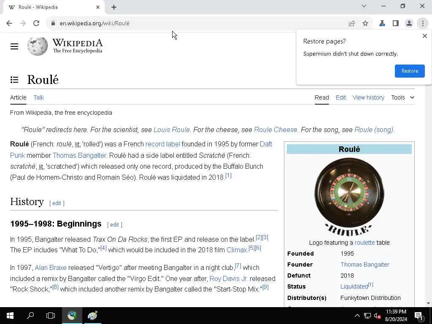Follow the Daft Punk link

(x=266, y=144)
